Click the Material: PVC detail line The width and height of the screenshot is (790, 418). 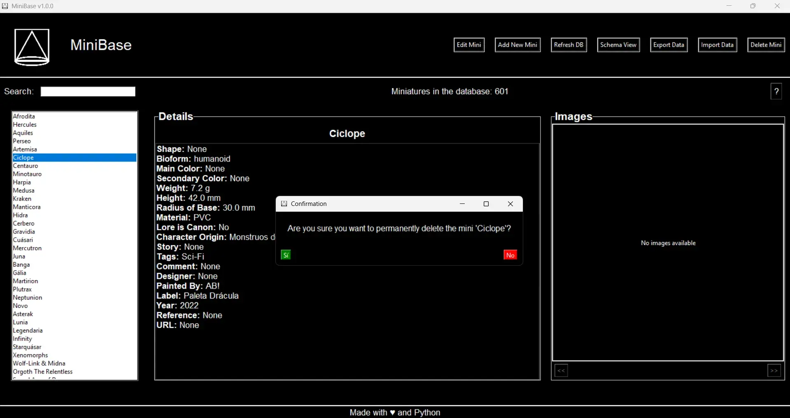[184, 217]
